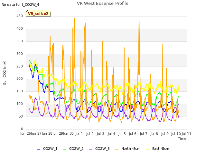Screen dimensions: 206x155
Task: Click the 300 y-axis tick label
Action: coord(20,54)
